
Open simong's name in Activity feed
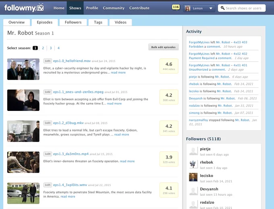click(194, 113)
